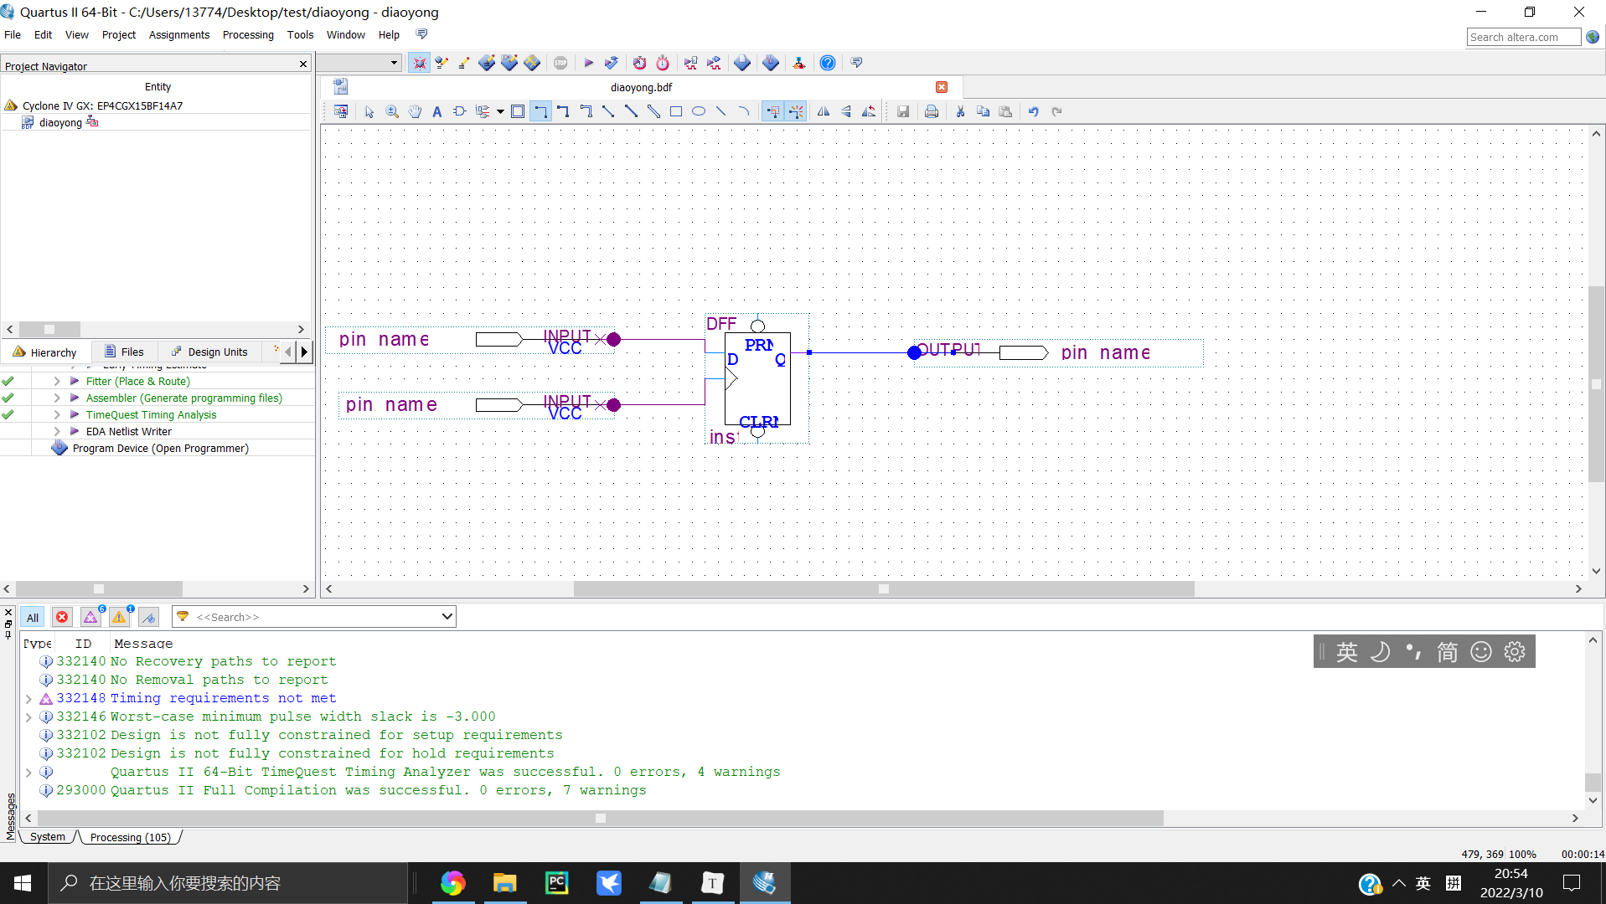Select the Hand pan tool
Viewport: 1606px width, 904px height.
click(x=415, y=111)
